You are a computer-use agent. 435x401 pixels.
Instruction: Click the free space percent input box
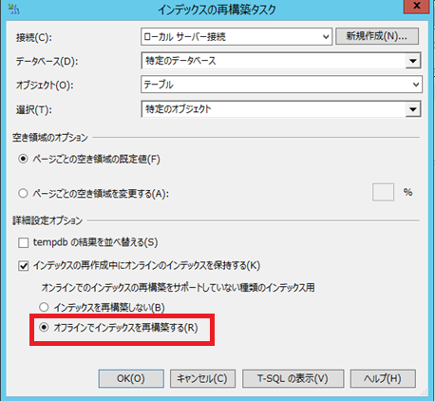383,192
